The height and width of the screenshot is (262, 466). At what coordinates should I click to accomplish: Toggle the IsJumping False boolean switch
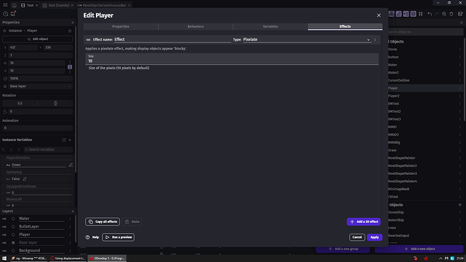(25, 179)
